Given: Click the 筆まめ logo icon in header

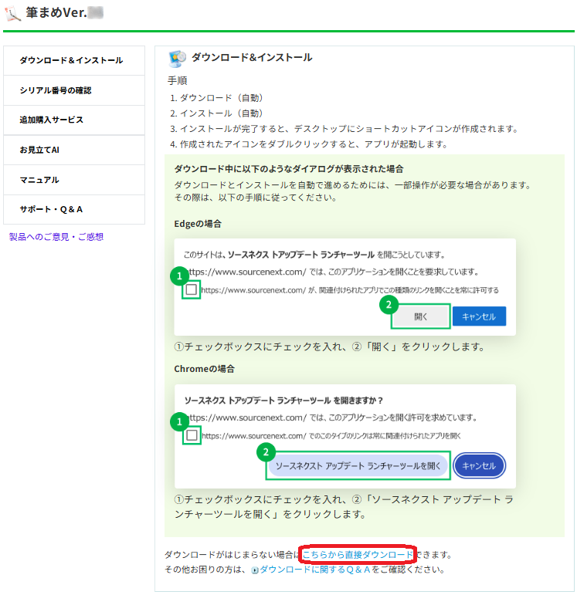Looking at the screenshot, I should [12, 14].
